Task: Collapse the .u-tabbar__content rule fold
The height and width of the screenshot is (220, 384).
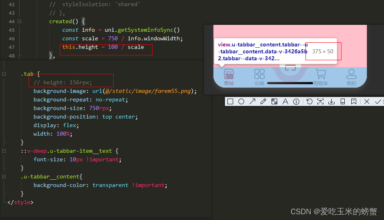Action: (4, 176)
